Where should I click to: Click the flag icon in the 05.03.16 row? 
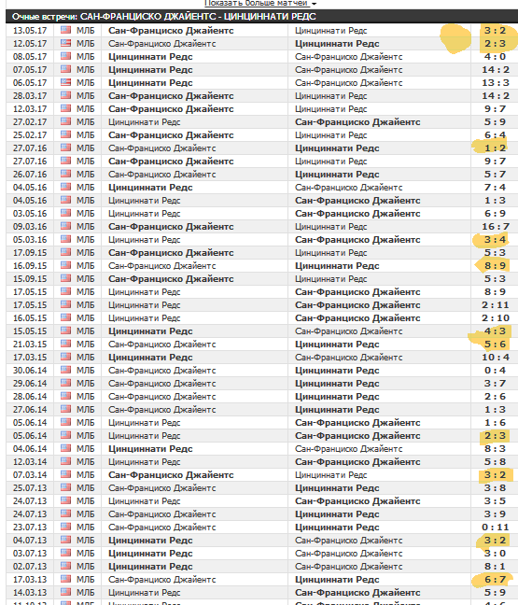coord(66,239)
